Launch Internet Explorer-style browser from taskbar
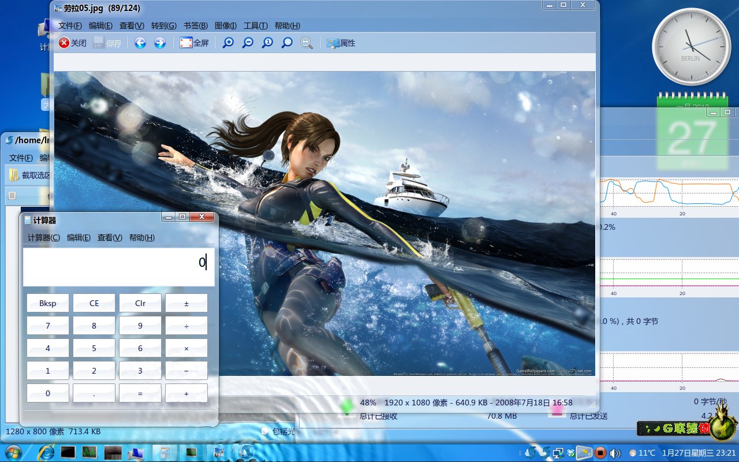Screen dimensions: 739x462 tap(46, 452)
